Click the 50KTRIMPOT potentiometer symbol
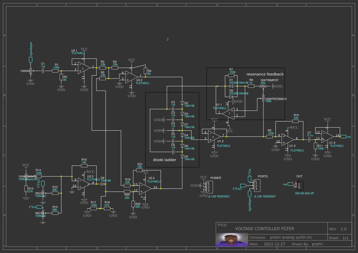This screenshot has height=253, width=358. coord(263,86)
